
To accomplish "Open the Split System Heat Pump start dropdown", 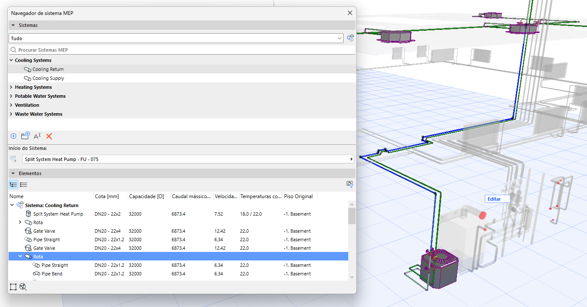I will [x=188, y=159].
